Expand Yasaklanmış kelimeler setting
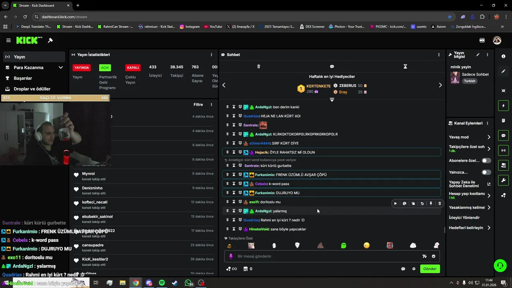This screenshot has height=288, width=512. pos(470,208)
